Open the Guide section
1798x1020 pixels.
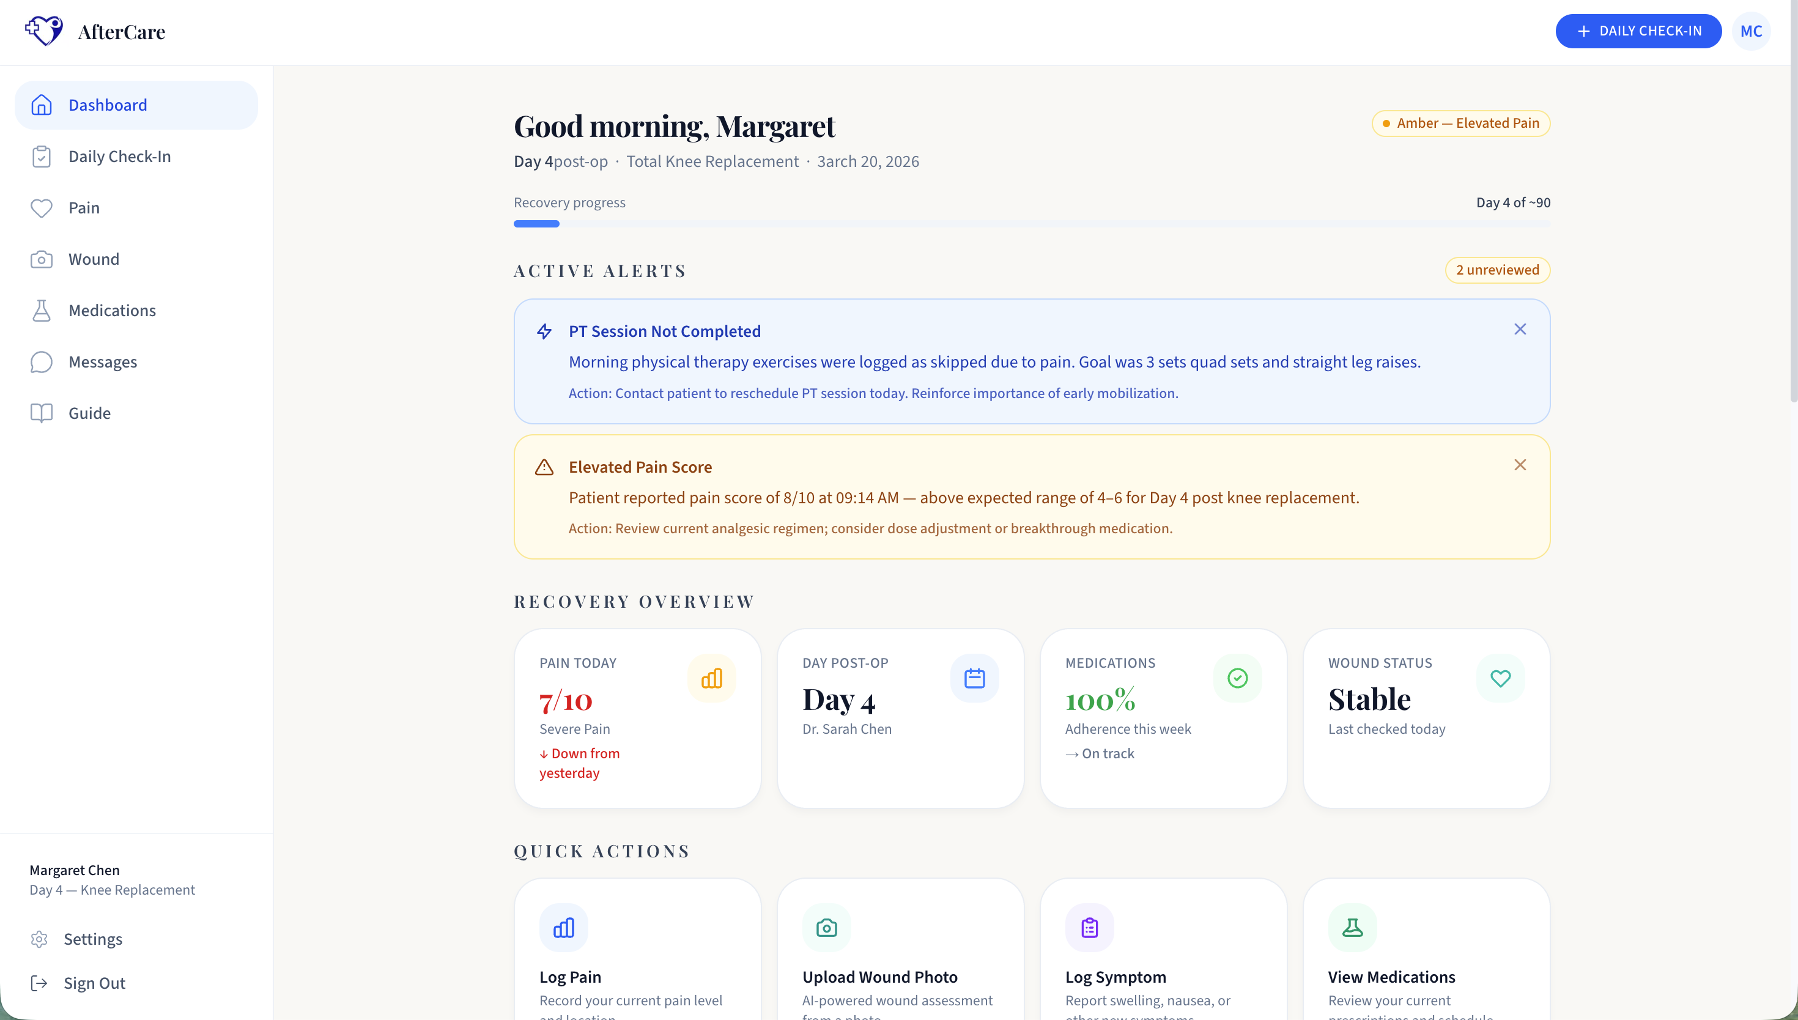(x=89, y=413)
